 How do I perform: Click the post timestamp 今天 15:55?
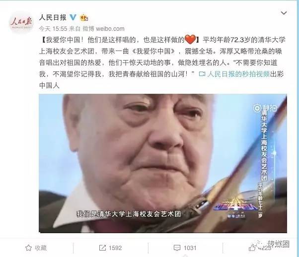tap(53, 29)
